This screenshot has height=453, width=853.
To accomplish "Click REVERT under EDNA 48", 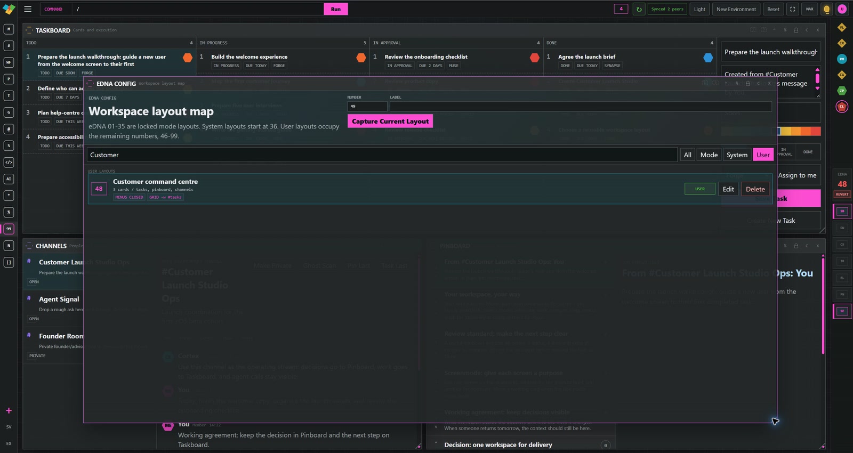I will (842, 195).
